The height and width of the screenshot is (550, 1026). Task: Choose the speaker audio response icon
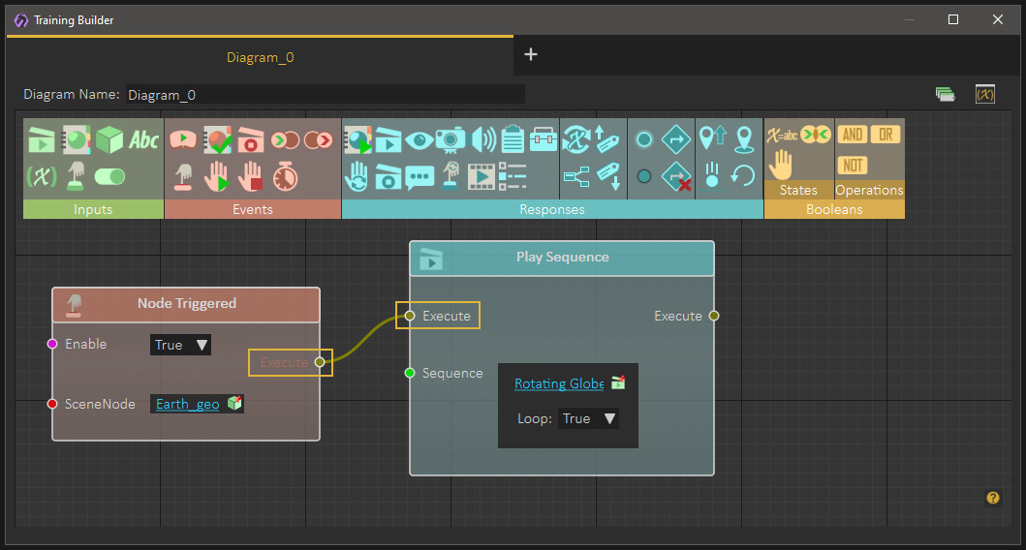coord(483,139)
